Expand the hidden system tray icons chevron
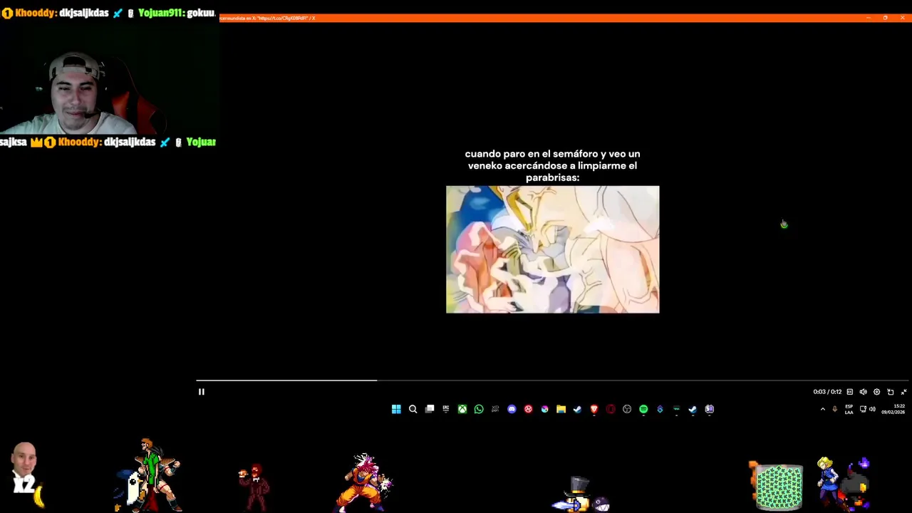Image resolution: width=912 pixels, height=513 pixels. point(823,409)
